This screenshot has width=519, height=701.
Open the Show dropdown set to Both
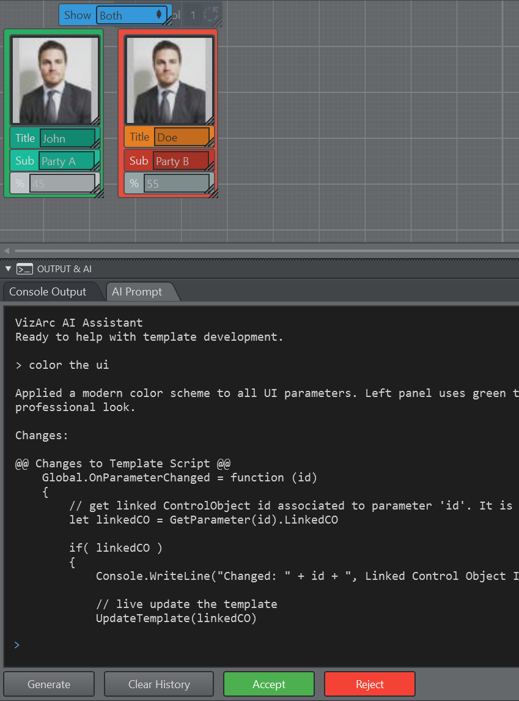pyautogui.click(x=131, y=15)
